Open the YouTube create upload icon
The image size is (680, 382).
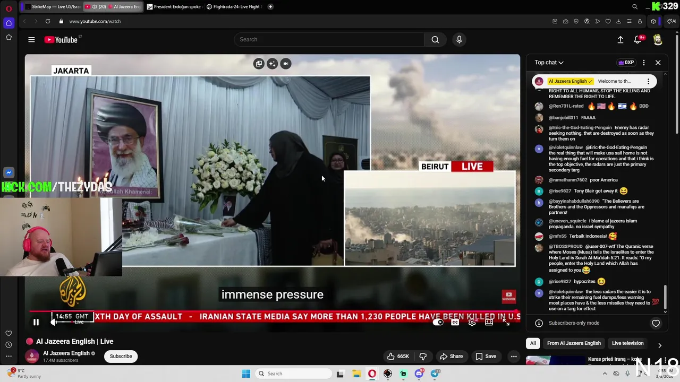620,39
